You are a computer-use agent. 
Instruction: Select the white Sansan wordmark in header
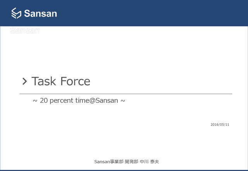click(40, 14)
